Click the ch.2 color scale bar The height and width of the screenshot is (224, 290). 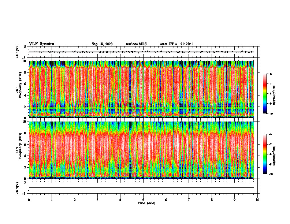265,154
